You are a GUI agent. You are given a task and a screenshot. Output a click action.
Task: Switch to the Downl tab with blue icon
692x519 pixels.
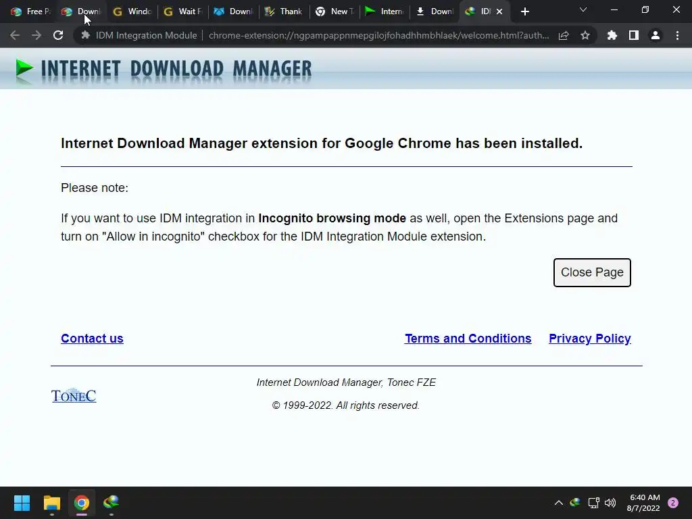pos(233,11)
